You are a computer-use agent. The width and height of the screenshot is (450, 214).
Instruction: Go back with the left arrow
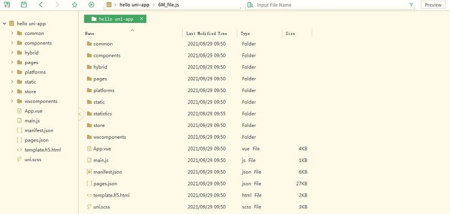click(x=40, y=4)
